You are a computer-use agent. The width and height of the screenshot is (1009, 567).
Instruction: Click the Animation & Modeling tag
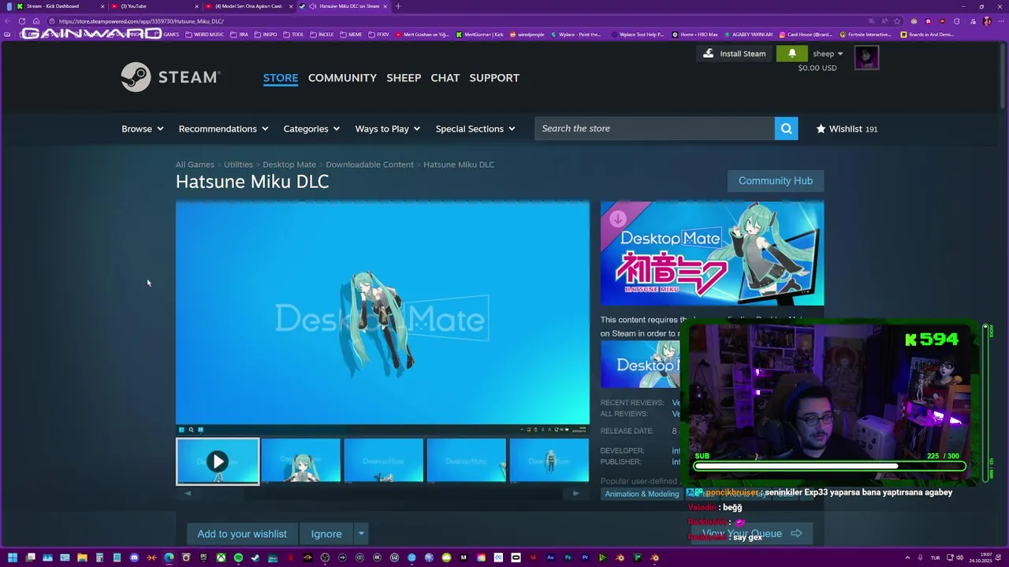tap(642, 494)
